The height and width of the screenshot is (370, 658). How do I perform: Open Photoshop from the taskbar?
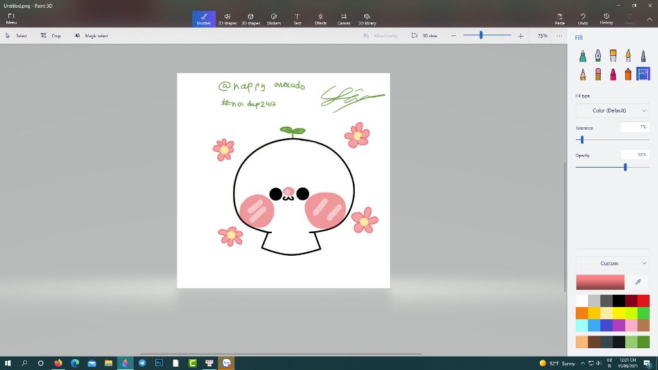point(159,363)
